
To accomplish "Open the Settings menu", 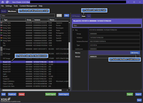I will click(x=9, y=6).
